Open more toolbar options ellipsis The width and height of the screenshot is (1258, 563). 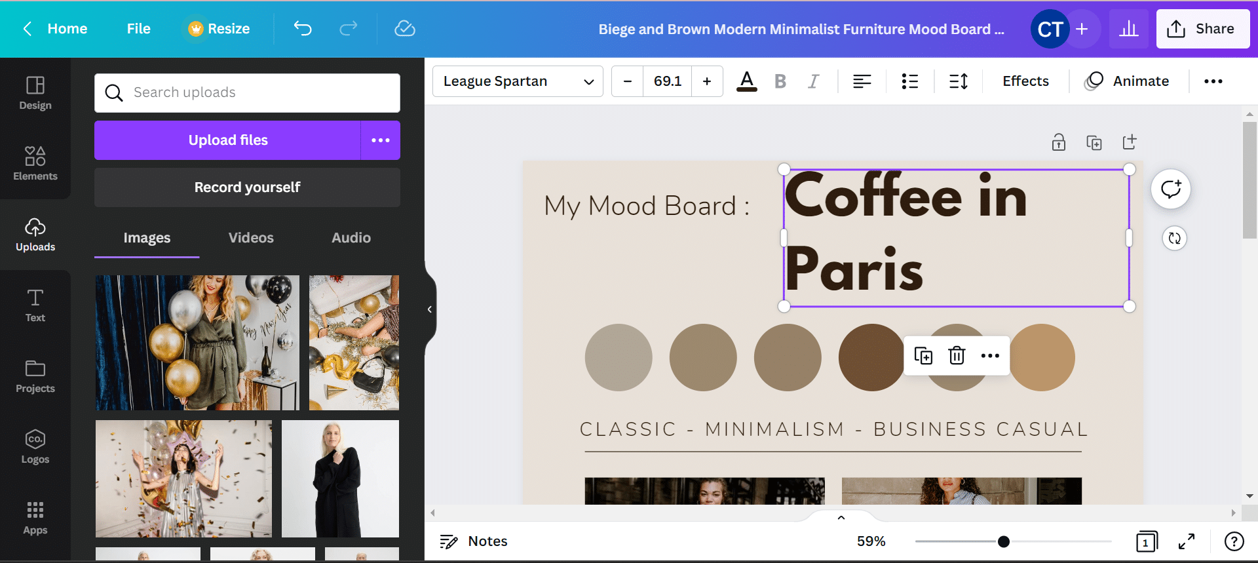(1213, 81)
